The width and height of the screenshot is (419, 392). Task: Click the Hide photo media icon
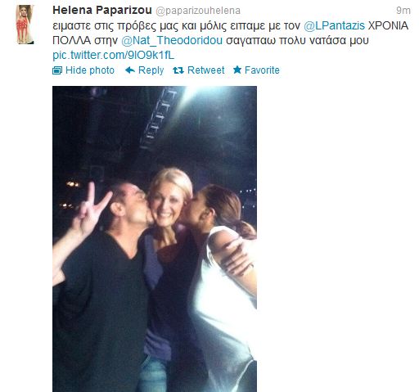[57, 70]
